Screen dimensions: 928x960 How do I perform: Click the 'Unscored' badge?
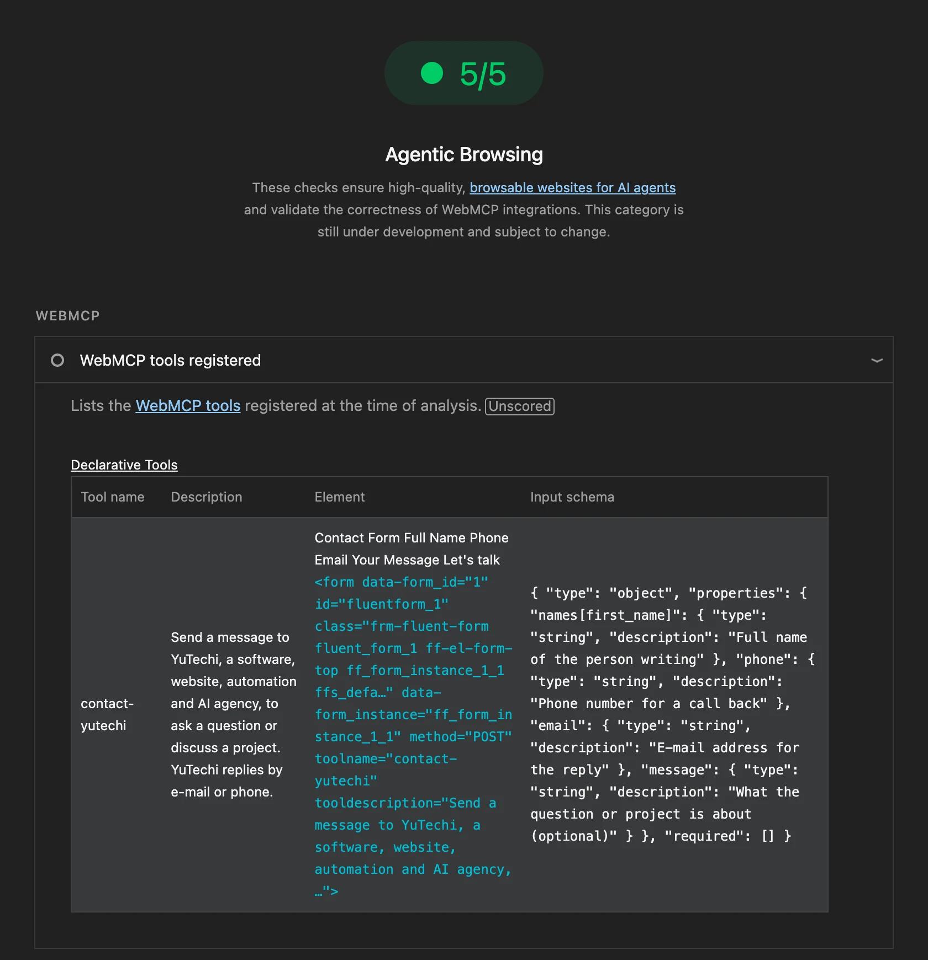coord(519,406)
